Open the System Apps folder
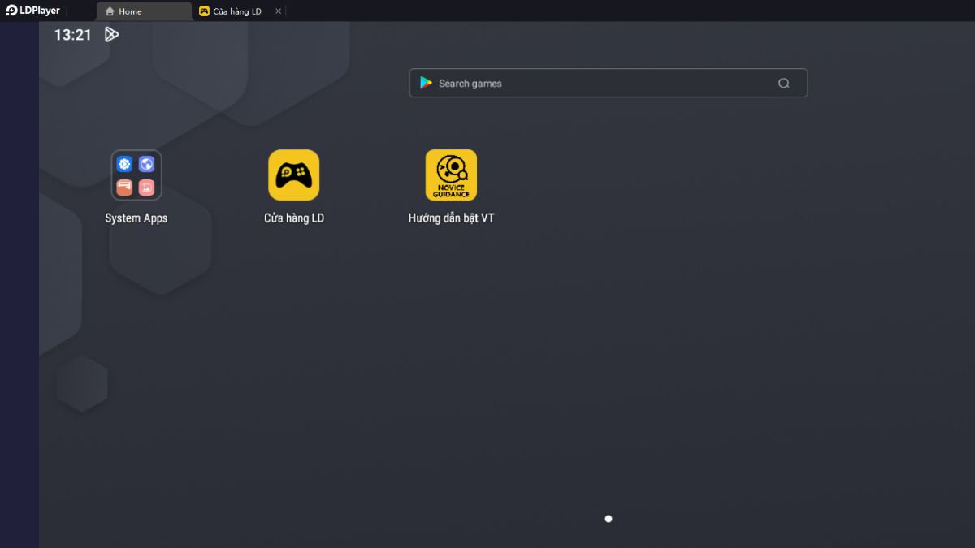The height and width of the screenshot is (548, 975). [x=136, y=175]
